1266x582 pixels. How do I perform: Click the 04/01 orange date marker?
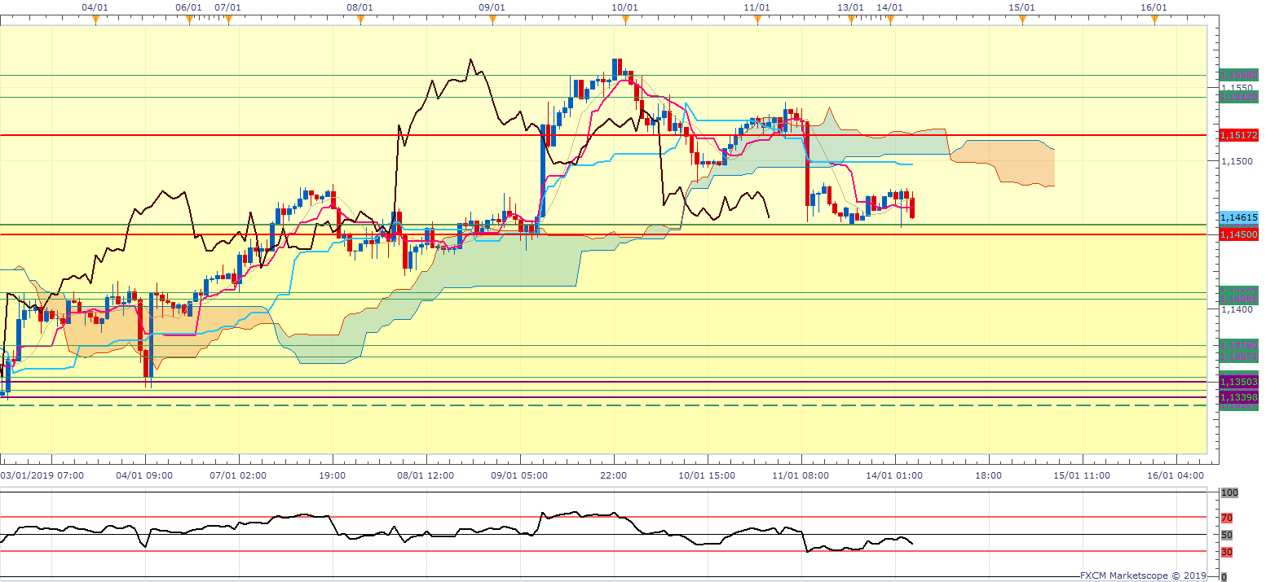(95, 21)
